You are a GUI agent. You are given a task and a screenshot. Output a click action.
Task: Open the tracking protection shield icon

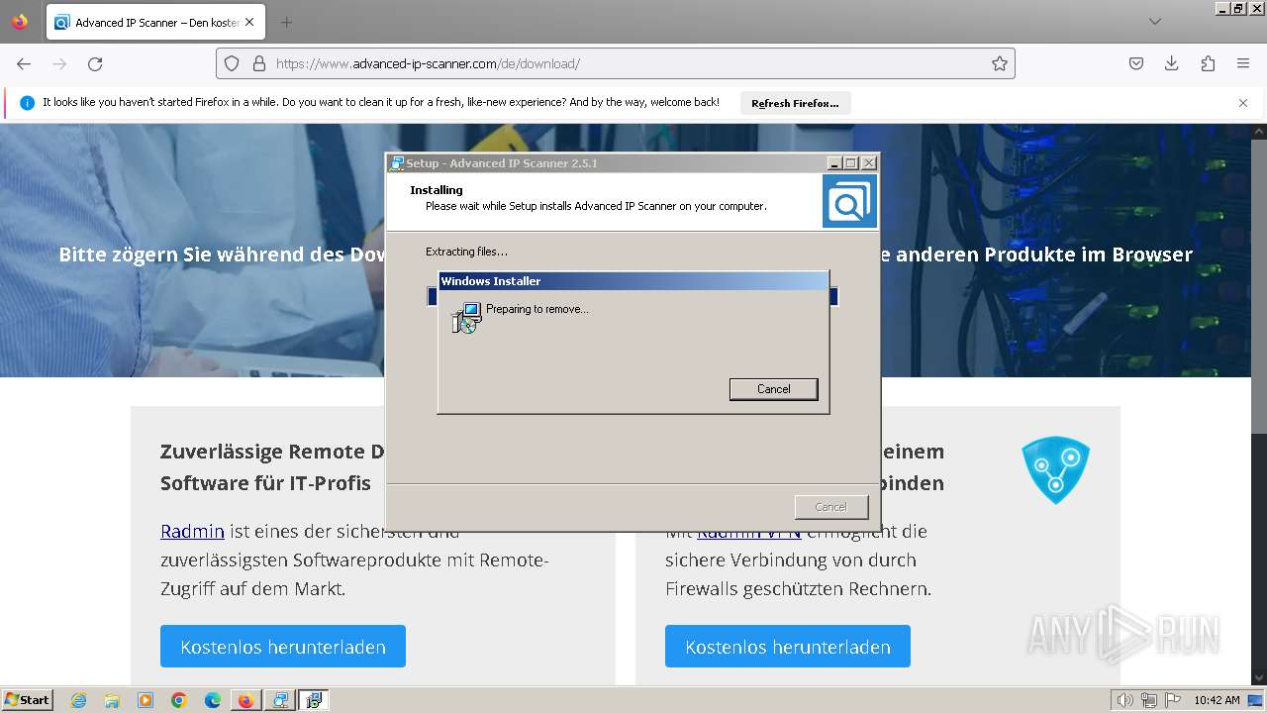coord(232,63)
